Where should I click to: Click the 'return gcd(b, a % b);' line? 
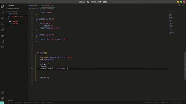point(51,28)
